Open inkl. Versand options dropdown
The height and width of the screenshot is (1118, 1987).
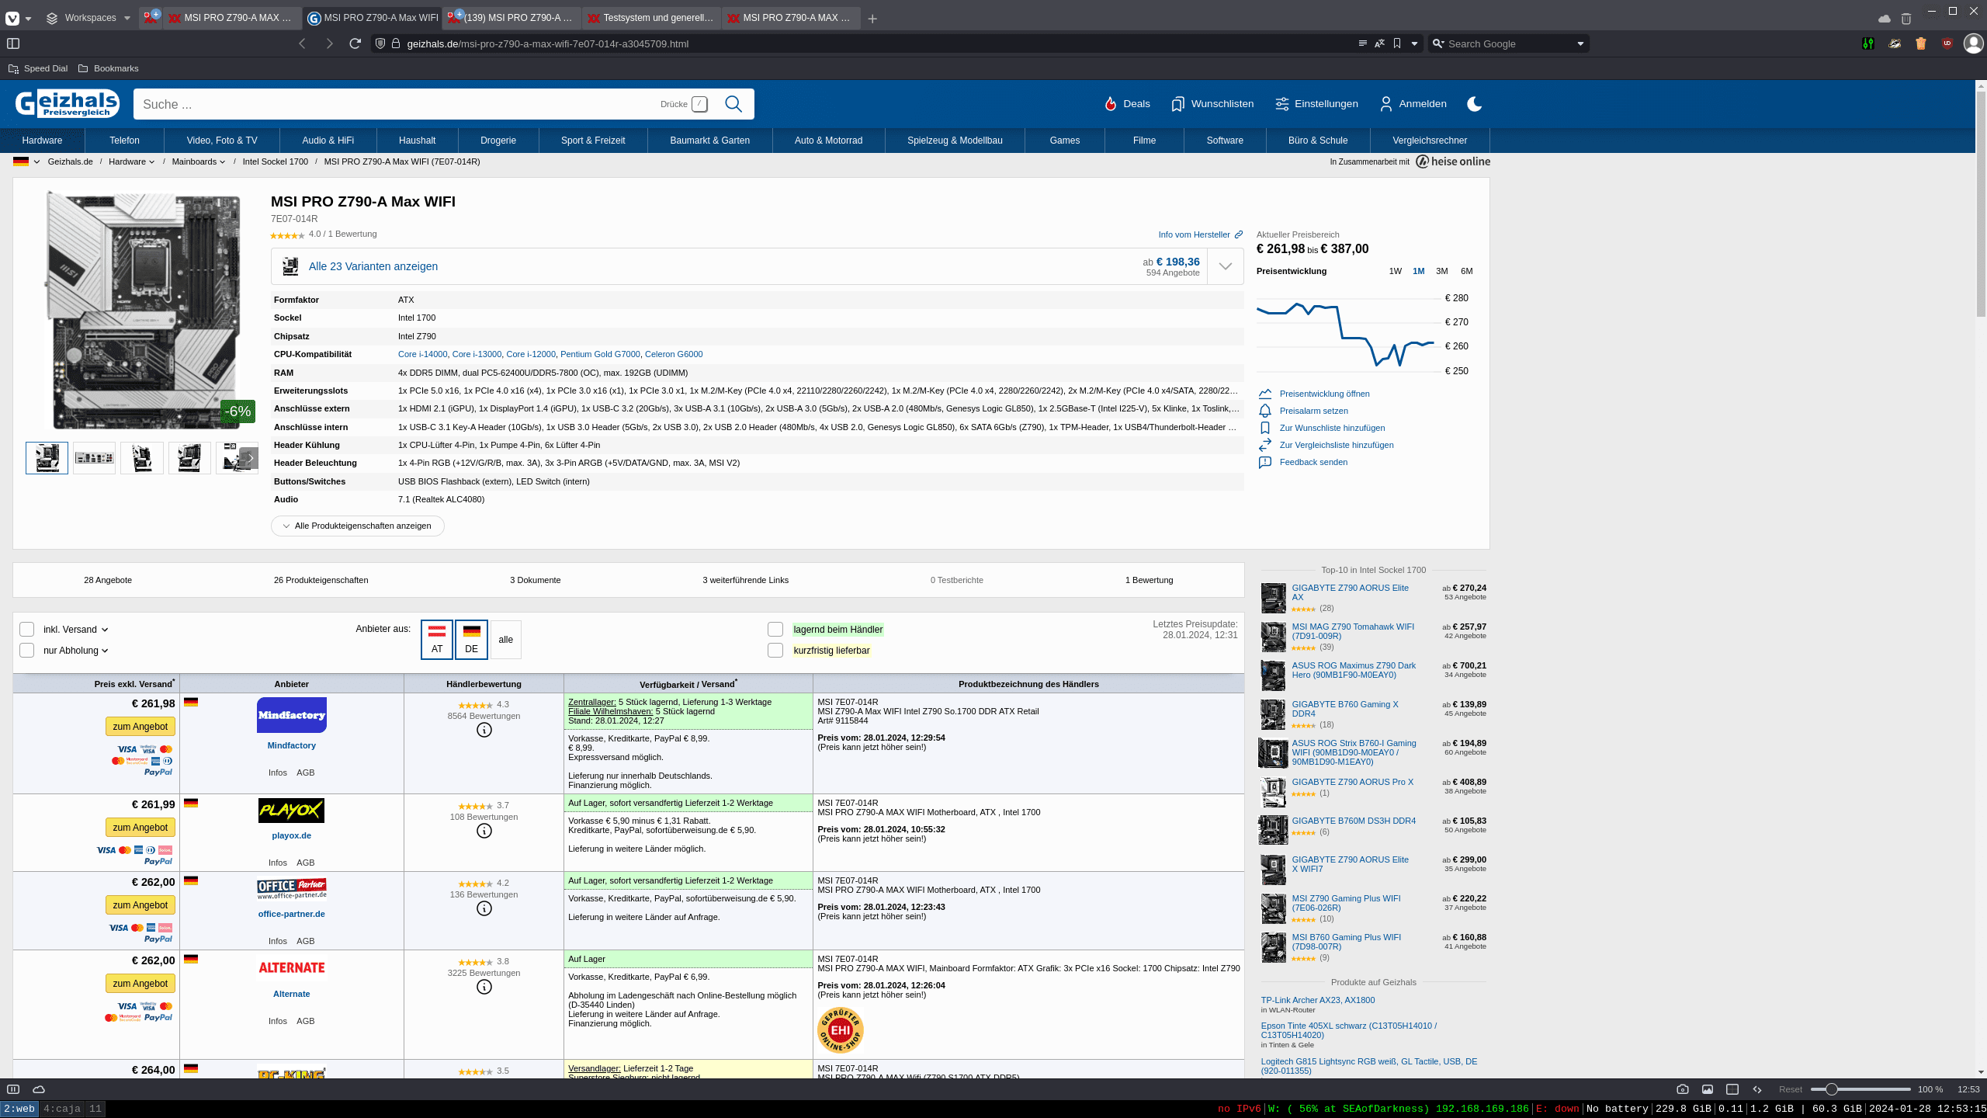[105, 630]
